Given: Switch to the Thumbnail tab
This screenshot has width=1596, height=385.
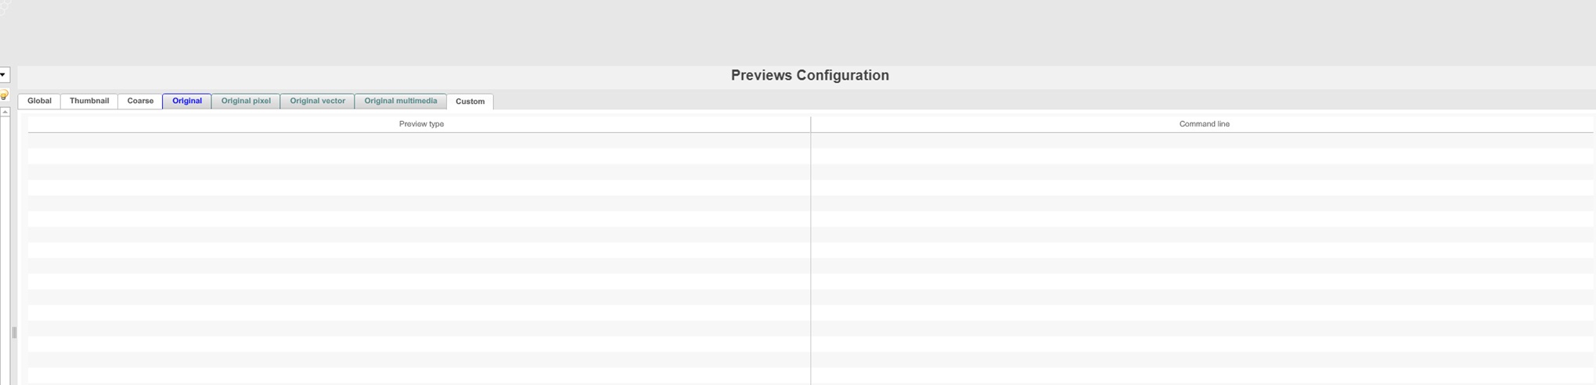Looking at the screenshot, I should click(x=89, y=101).
